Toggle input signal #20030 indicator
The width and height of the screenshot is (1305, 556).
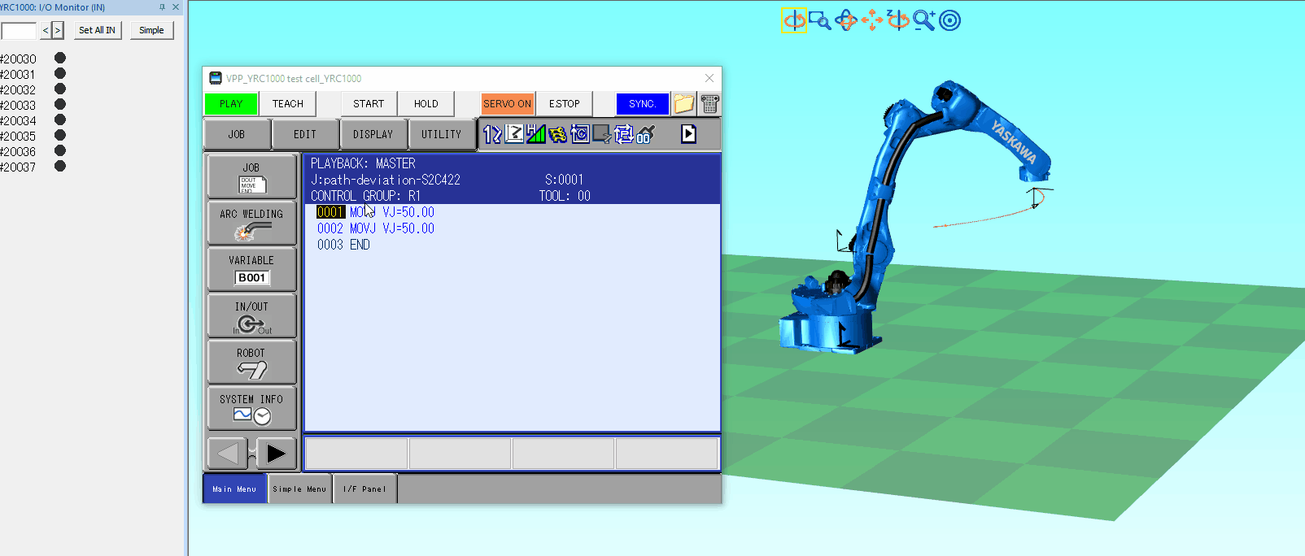click(60, 59)
